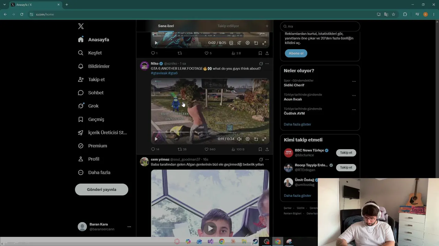Screen dimensions: 439x246
Task: Open the X logo home link
Action: click(x=81, y=26)
